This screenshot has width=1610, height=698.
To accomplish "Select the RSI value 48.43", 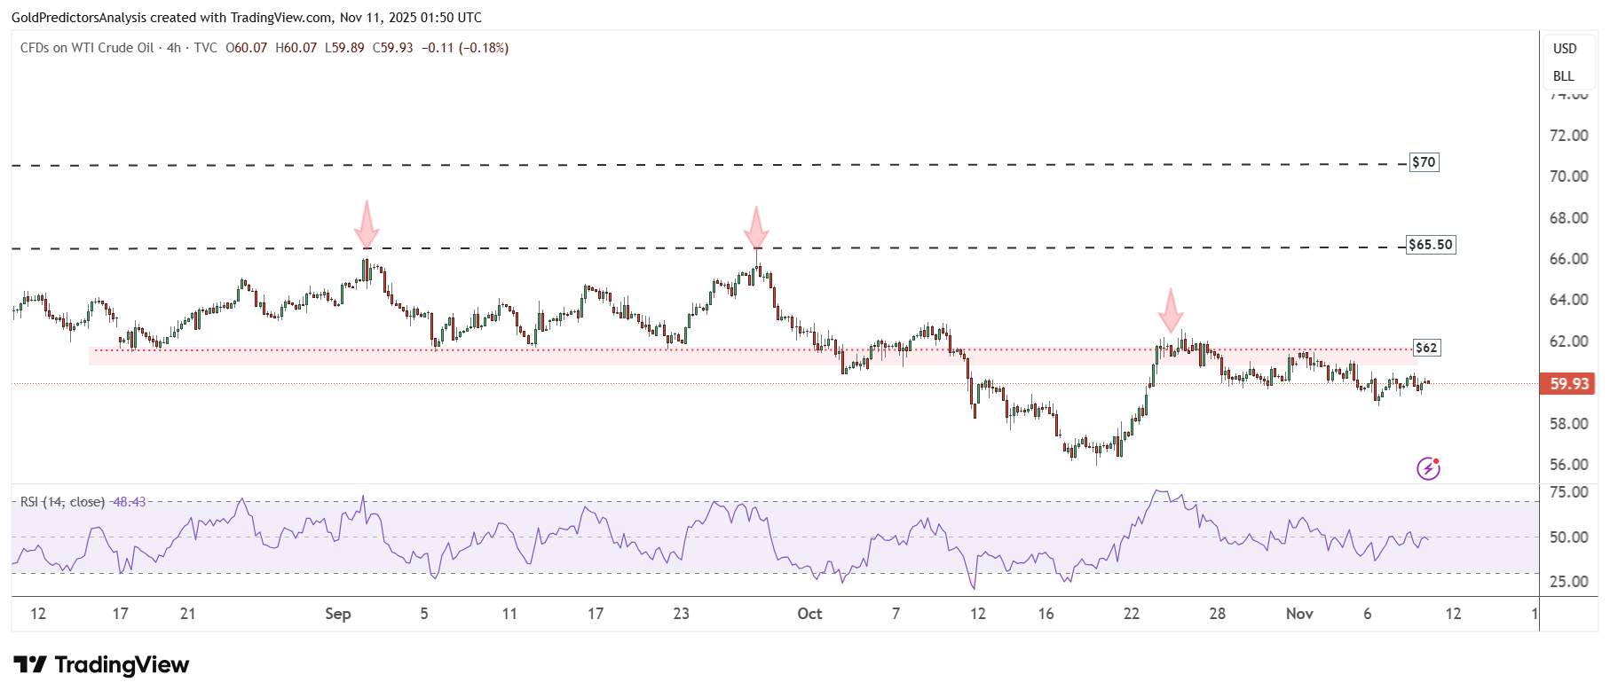I will point(130,502).
